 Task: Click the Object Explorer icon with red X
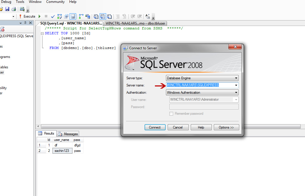(2, 29)
